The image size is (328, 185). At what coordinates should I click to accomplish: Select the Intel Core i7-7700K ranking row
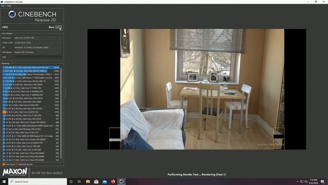(31, 88)
